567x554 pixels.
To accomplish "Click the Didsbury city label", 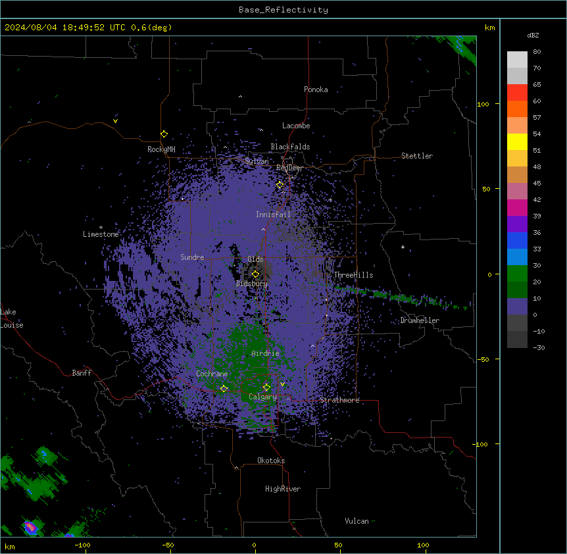I will (252, 284).
